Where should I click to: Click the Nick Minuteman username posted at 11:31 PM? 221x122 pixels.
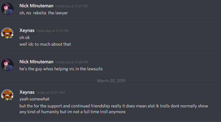[x=36, y=6]
